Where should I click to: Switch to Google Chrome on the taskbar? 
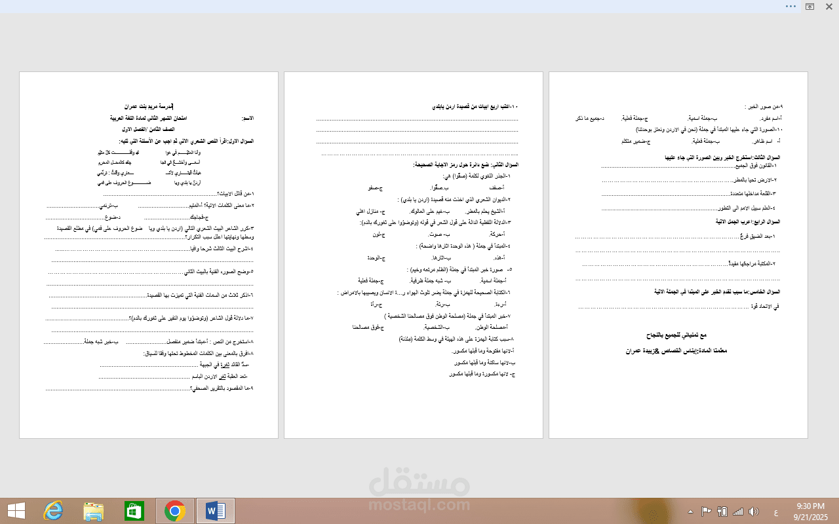(x=175, y=511)
